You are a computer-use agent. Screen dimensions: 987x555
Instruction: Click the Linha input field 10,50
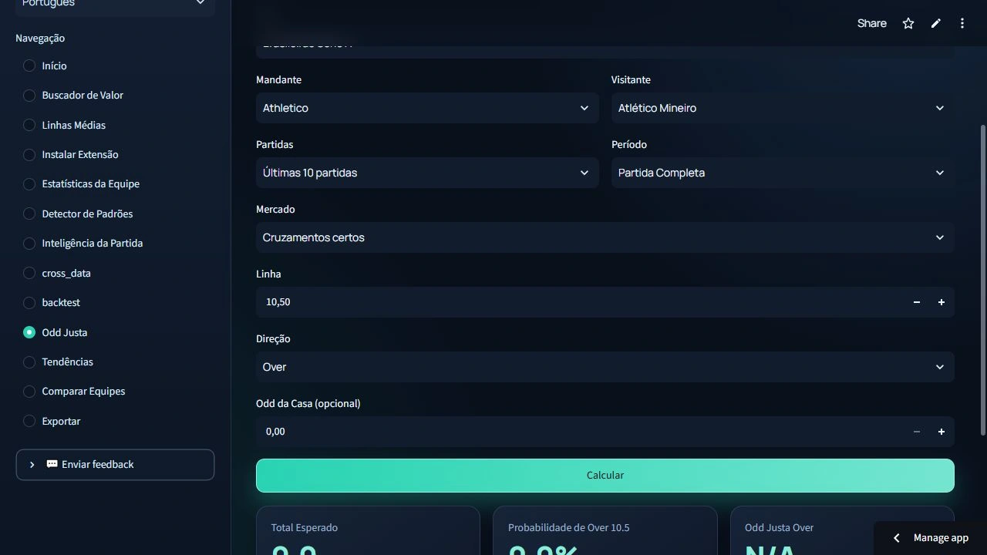(x=580, y=302)
